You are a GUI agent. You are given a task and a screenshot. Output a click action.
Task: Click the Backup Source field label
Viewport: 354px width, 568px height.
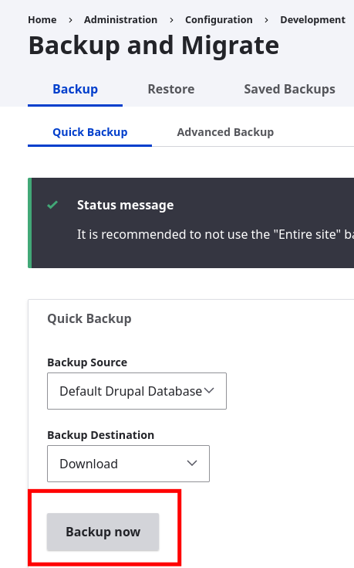coord(87,362)
